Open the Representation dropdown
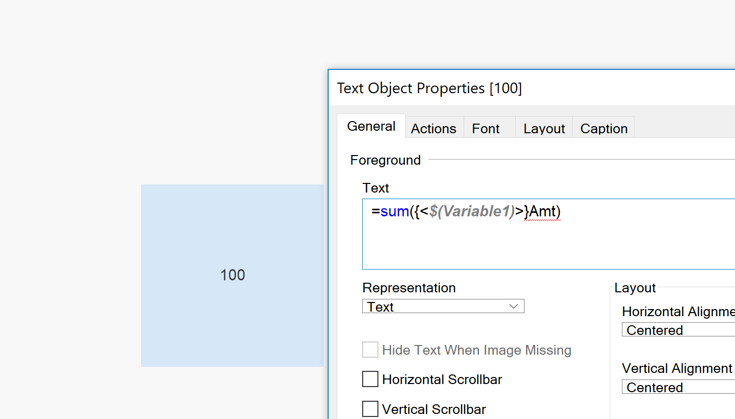 (x=443, y=307)
